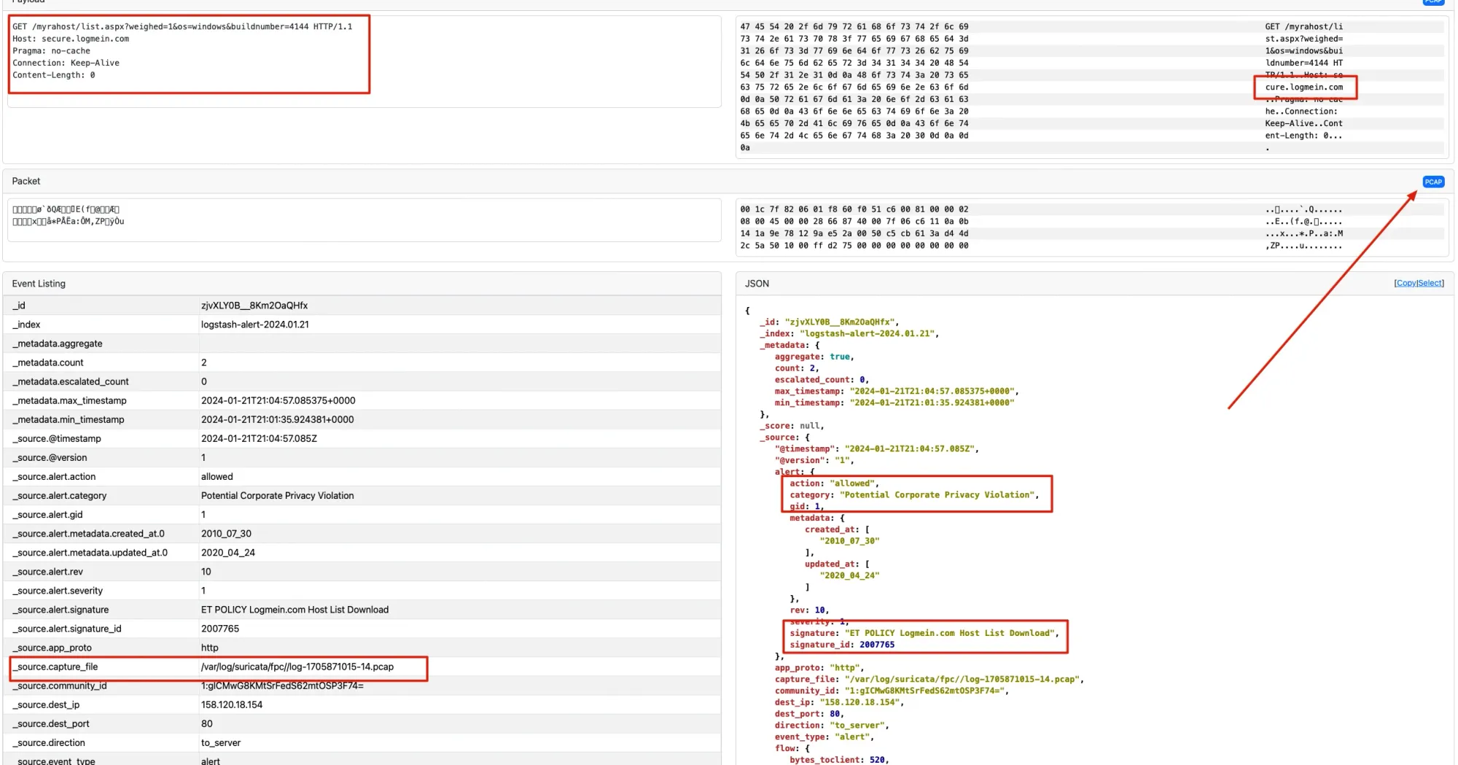Click the JSON line "signature_id: 2007765"

pyautogui.click(x=842, y=645)
